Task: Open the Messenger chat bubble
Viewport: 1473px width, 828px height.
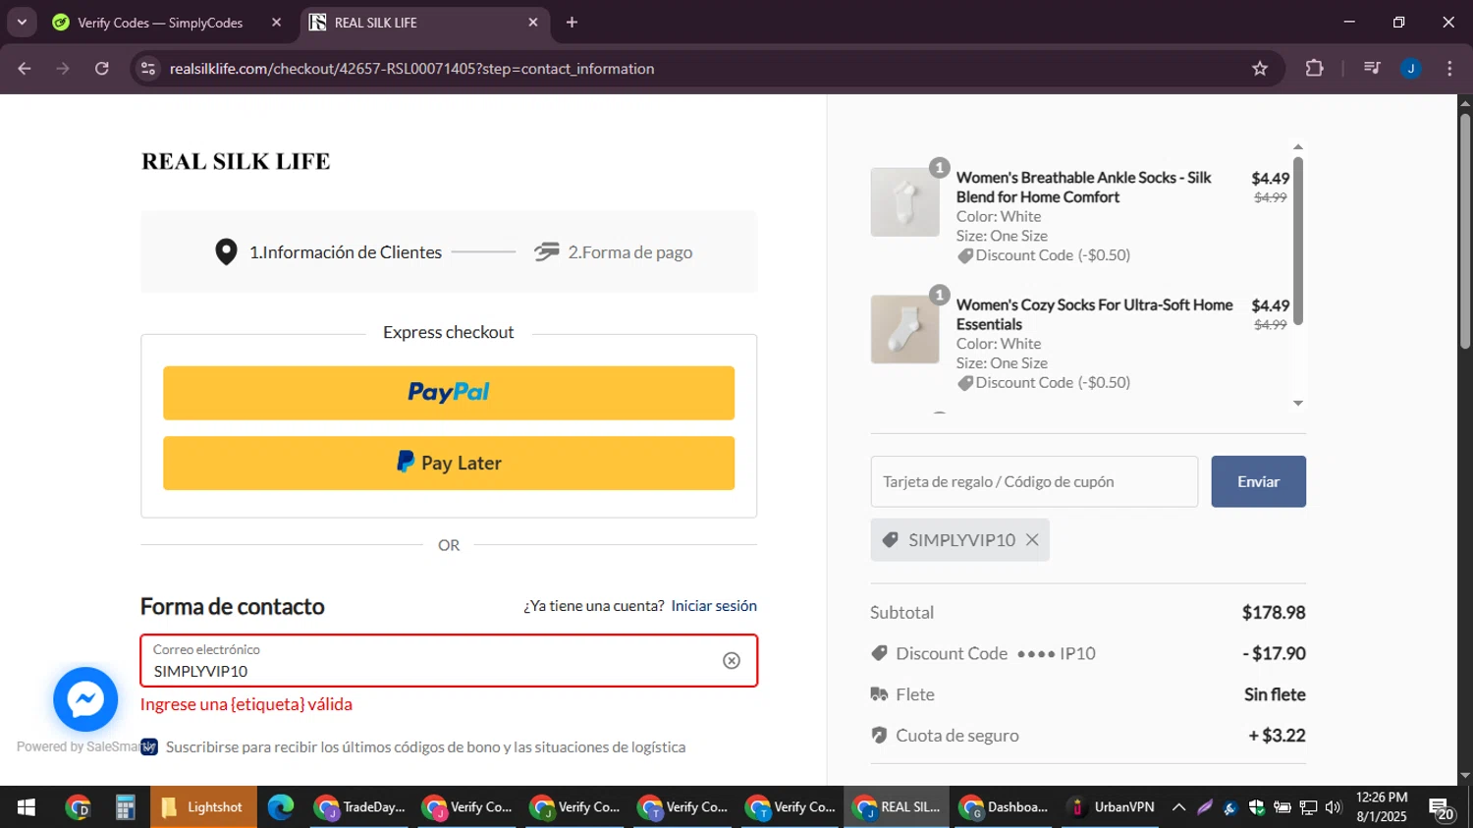Action: click(85, 699)
